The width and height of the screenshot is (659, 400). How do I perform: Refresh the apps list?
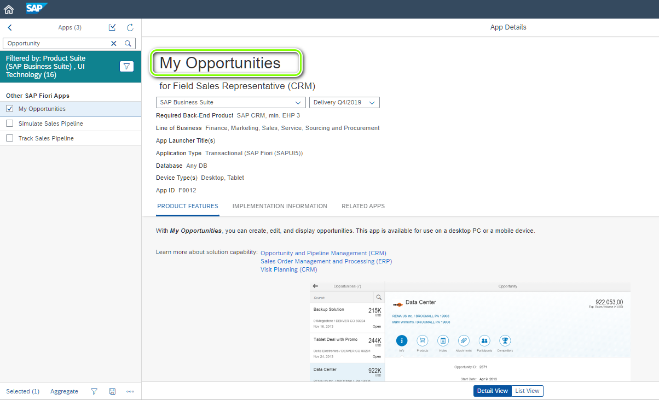130,27
